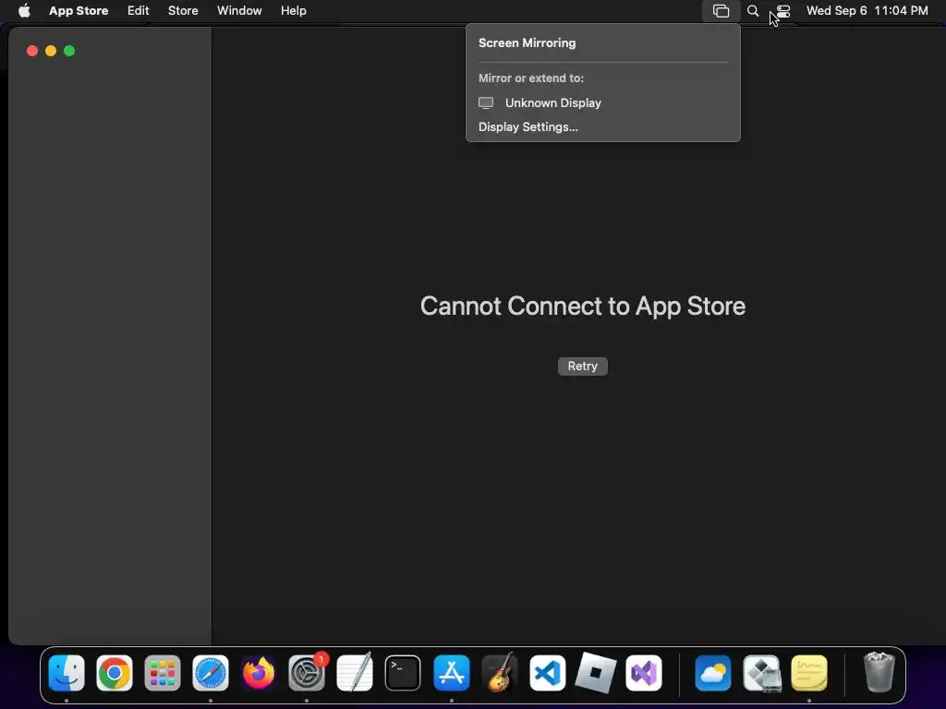Open the Trash from the Dock
This screenshot has width=946, height=709.
(879, 673)
